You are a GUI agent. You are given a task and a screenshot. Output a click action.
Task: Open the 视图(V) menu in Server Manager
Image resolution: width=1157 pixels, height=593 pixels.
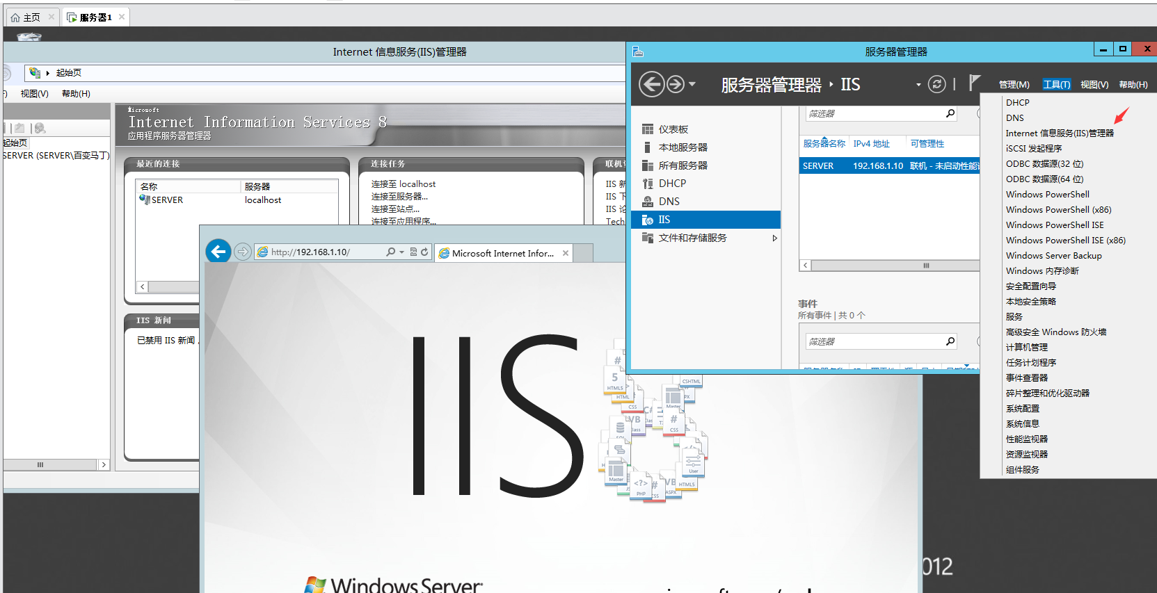(x=1094, y=84)
